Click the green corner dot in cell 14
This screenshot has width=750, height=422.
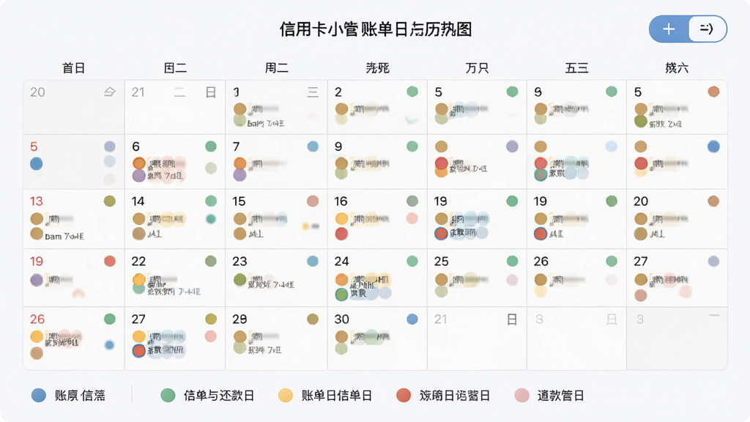tap(211, 201)
